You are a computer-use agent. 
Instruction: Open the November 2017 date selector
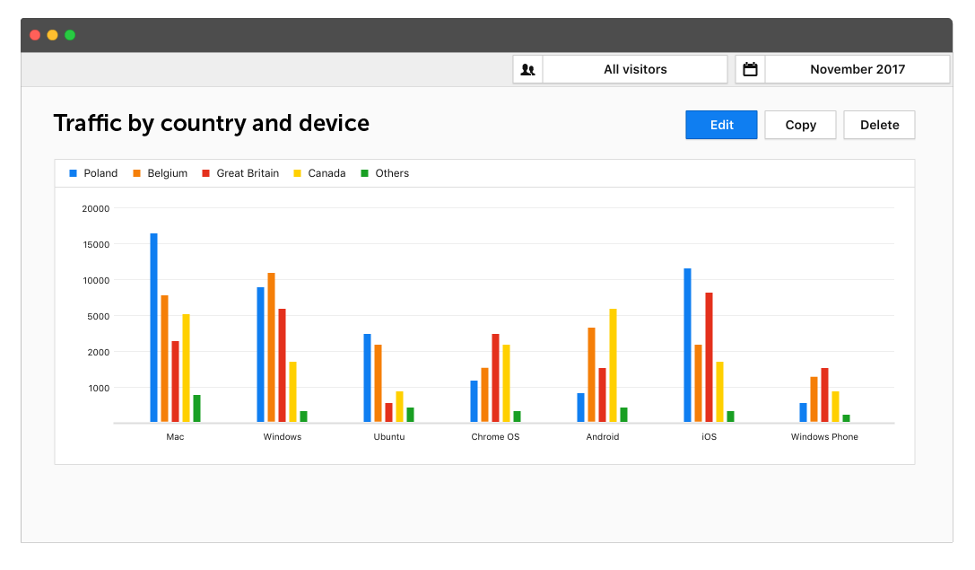(857, 70)
